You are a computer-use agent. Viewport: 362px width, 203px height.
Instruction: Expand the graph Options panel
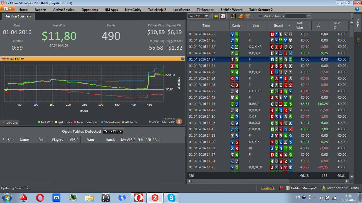tap(10, 123)
